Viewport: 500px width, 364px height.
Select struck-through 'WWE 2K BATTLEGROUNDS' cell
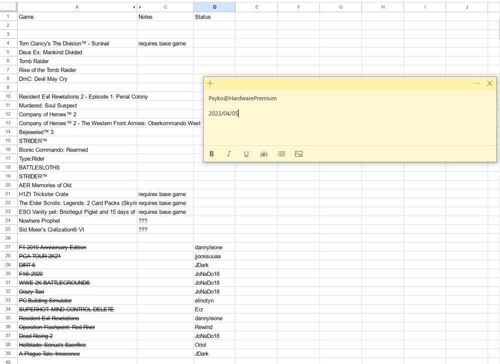click(x=77, y=283)
